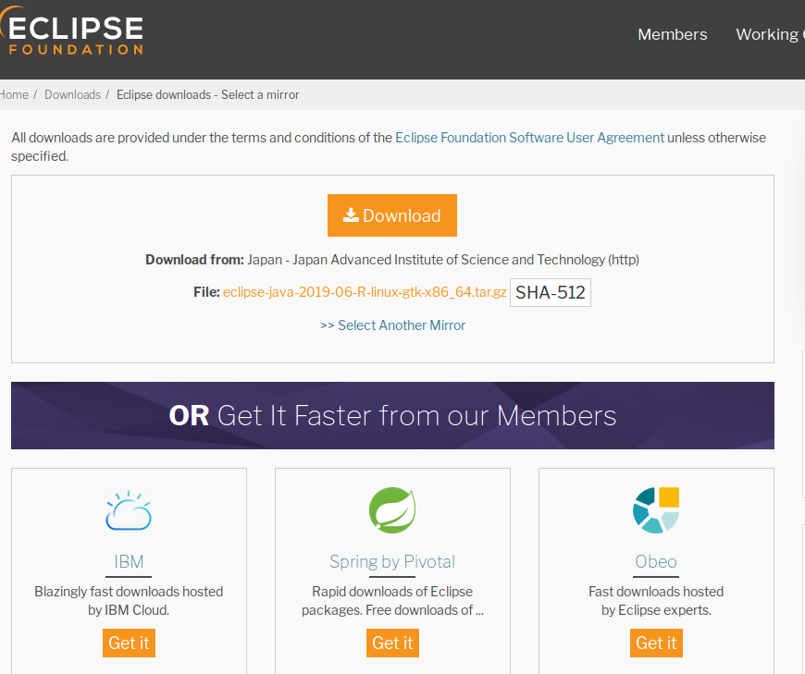Click text 'Blazingly fast downloads hosted by IBM Cloud.'
Screen dimensions: 805x674
coord(129,601)
